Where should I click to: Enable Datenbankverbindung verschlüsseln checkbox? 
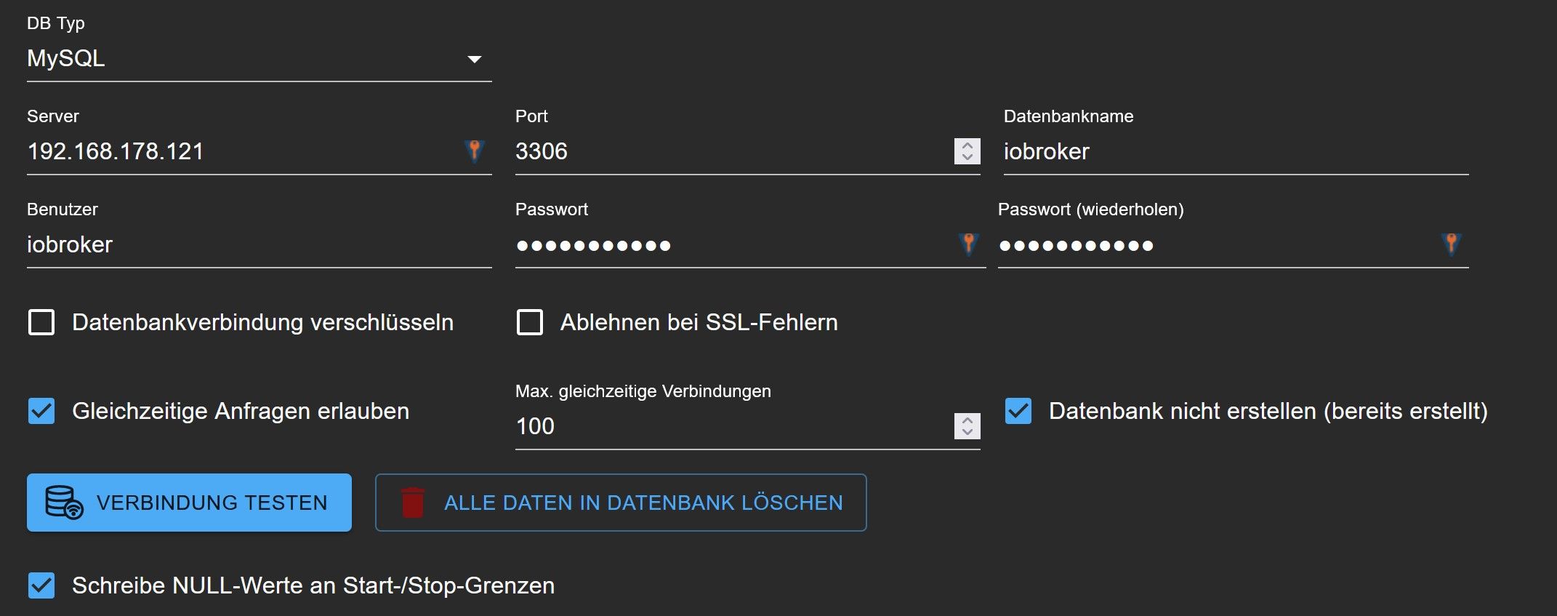tap(41, 322)
